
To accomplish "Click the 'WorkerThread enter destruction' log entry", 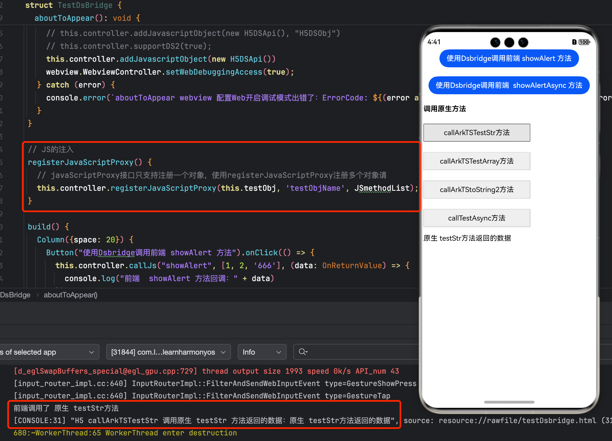I will [x=125, y=433].
